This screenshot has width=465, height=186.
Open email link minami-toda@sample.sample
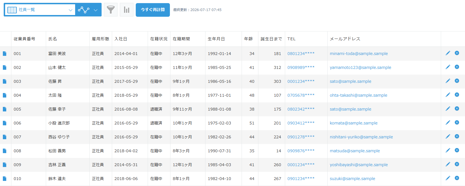(x=359, y=54)
